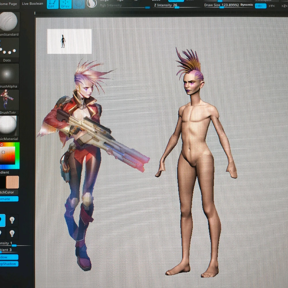
Task: Click the Z Intensity slider handle
Action: click(x=177, y=7)
